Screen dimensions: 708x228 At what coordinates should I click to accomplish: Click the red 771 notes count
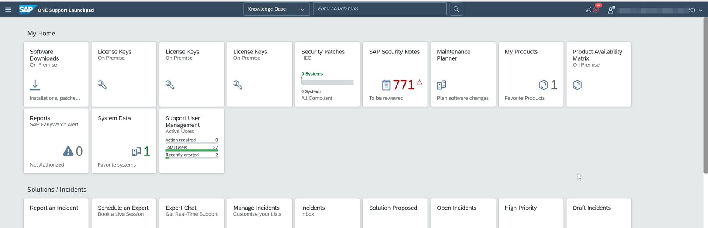click(x=403, y=85)
